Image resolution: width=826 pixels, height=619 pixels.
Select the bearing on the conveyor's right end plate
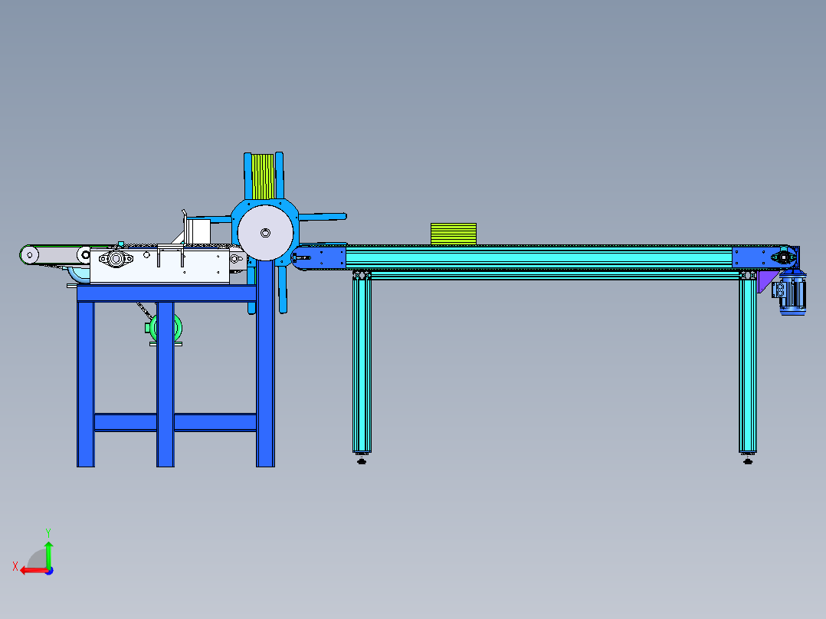click(x=784, y=257)
